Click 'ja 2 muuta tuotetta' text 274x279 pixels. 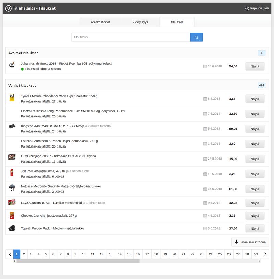[x=98, y=126]
